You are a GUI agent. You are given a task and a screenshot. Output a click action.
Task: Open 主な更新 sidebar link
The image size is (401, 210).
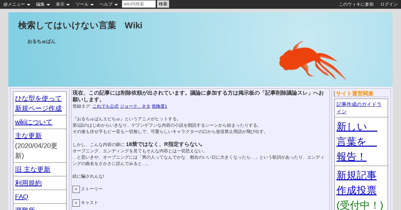click(28, 136)
